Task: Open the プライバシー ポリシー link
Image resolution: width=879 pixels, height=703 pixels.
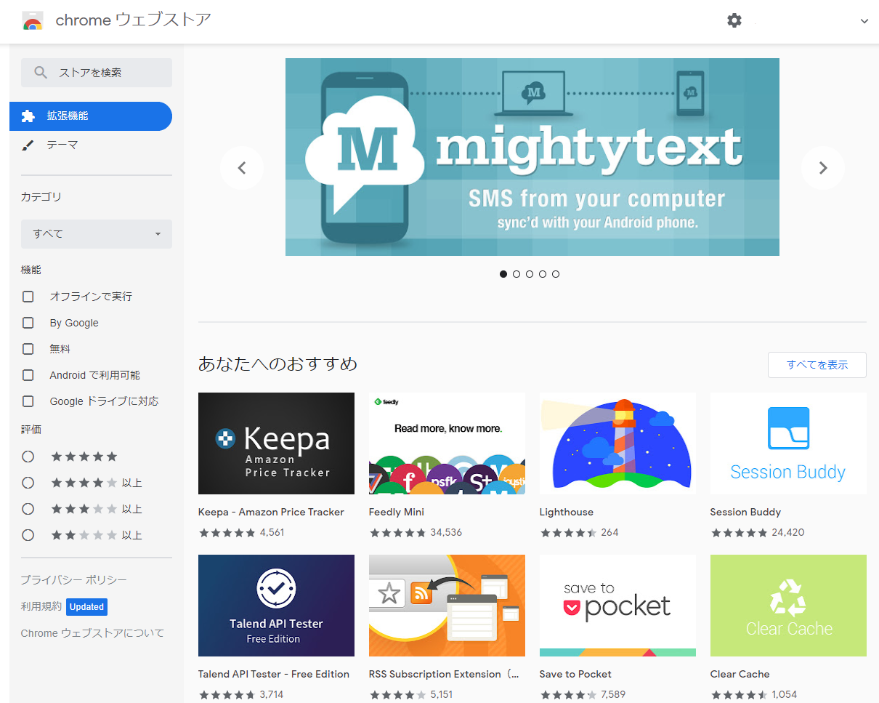Action: [x=73, y=580]
